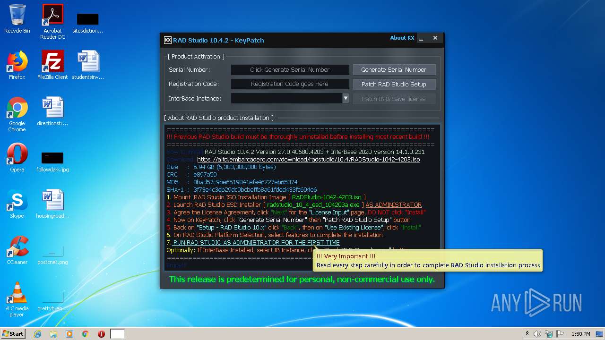Open the RADStudio-1042-4203.iso download link

tap(309, 160)
